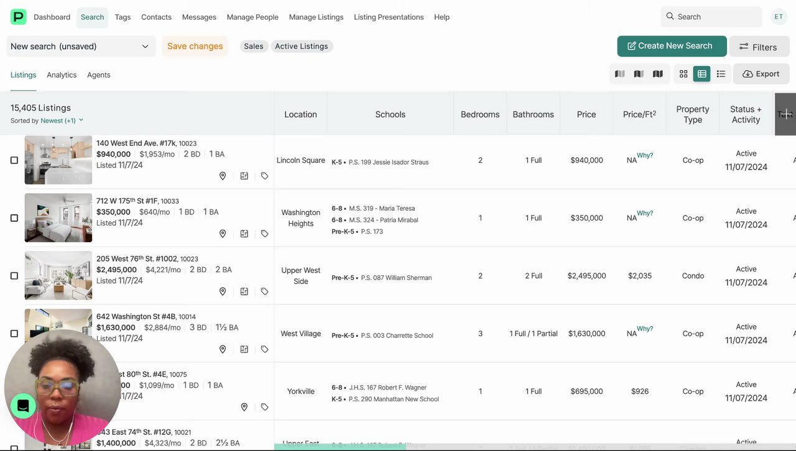
Task: Switch to grid card view icon
Action: (x=683, y=74)
